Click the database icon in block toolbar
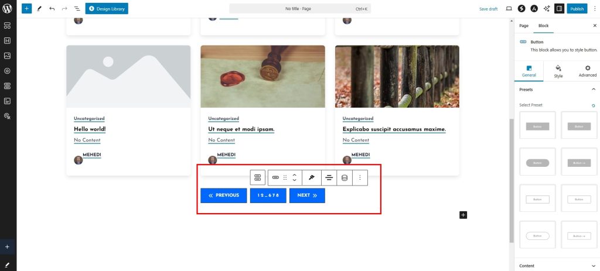 [x=345, y=177]
